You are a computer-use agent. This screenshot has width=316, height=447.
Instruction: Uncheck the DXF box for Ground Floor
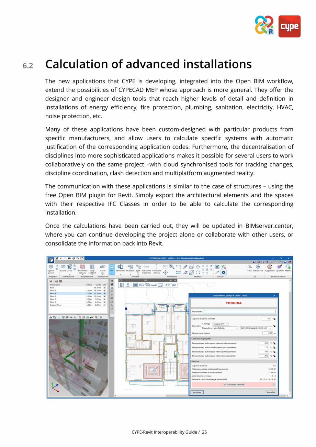[104, 305]
